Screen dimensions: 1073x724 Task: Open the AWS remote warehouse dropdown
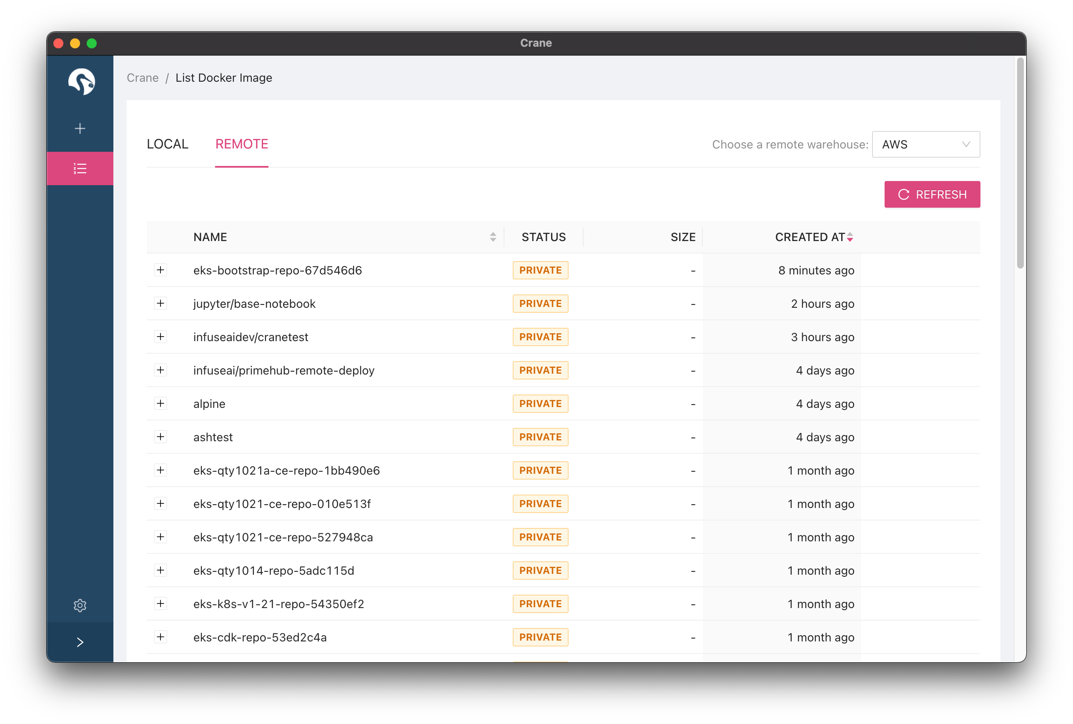coord(925,145)
